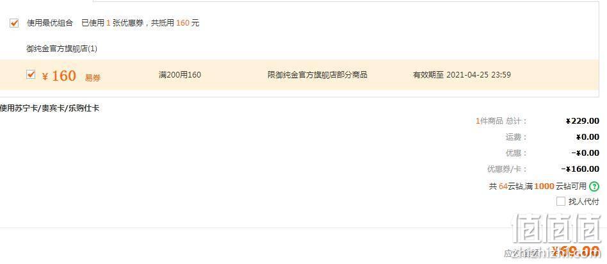Click the orange ¥160 coupon amount
This screenshot has width=607, height=264.
tap(60, 76)
